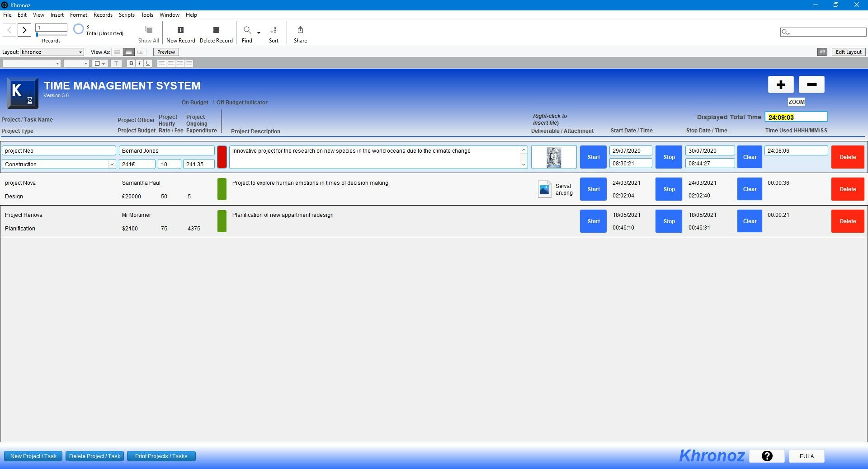The image size is (868, 469).
Task: Open the Records menu
Action: point(103,14)
